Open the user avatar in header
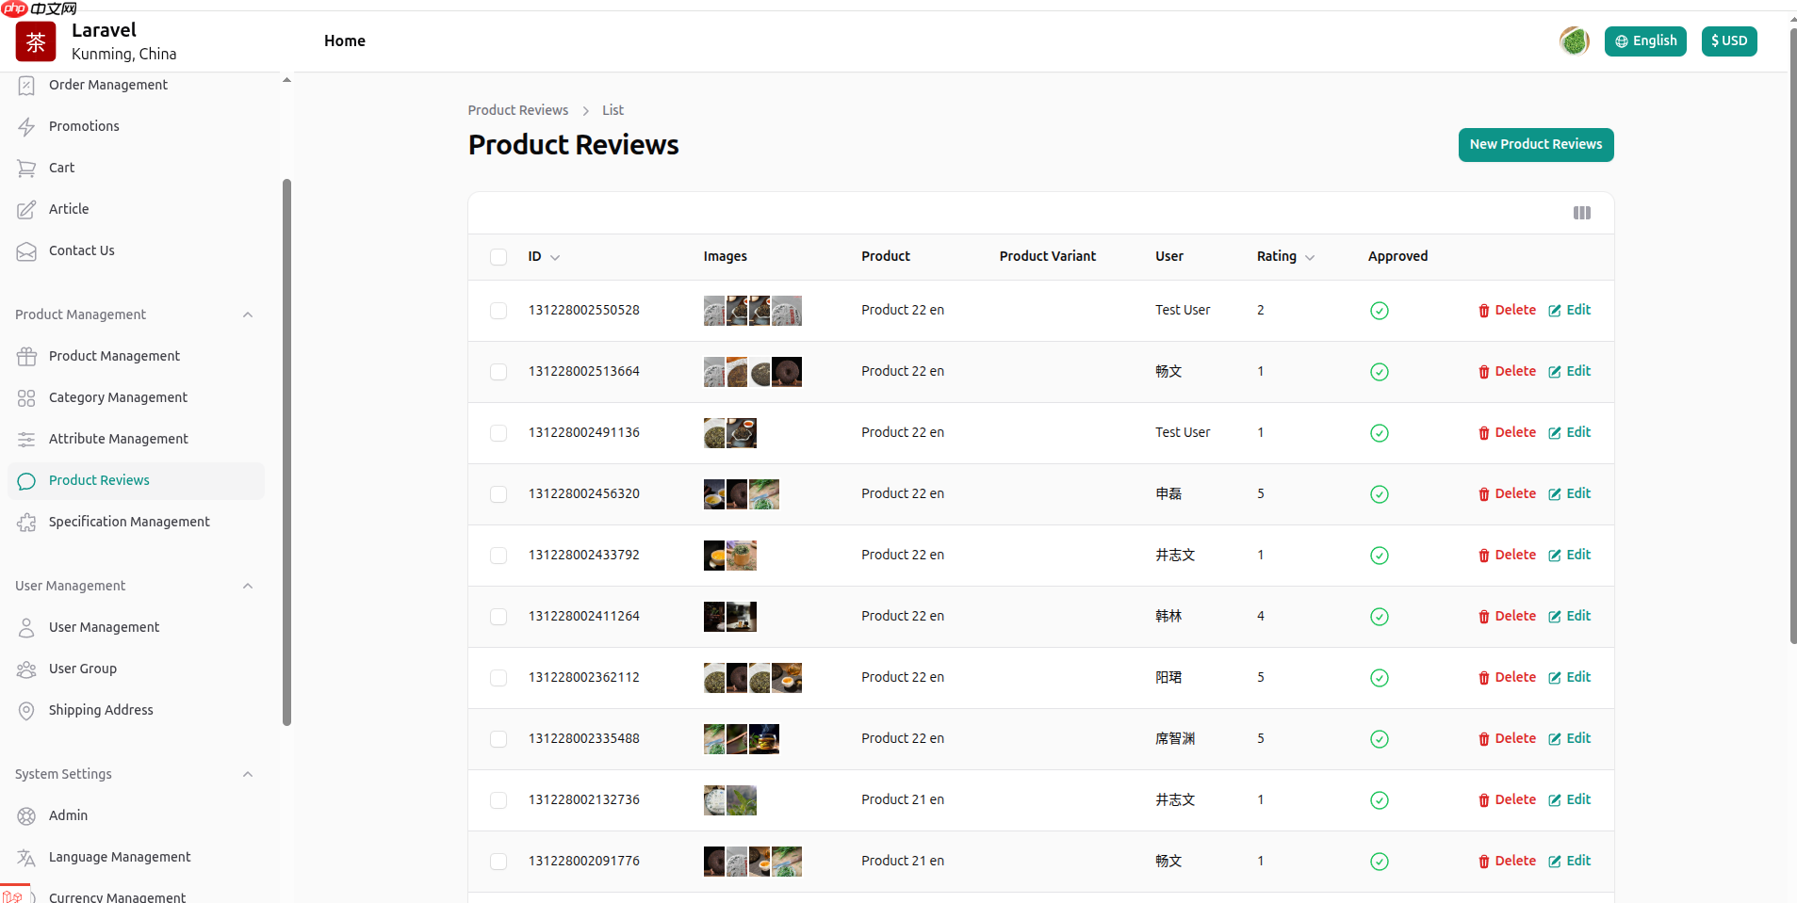This screenshot has height=903, width=1797. [x=1574, y=41]
